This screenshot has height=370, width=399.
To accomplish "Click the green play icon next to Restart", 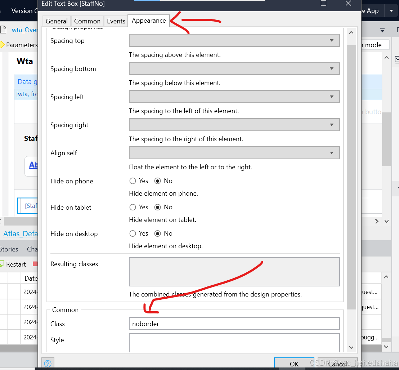I will coord(2,264).
